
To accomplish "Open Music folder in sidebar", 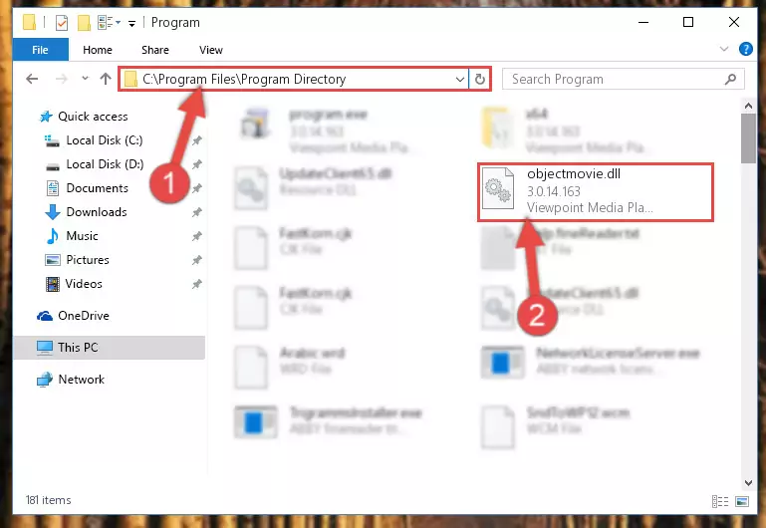I will [82, 236].
